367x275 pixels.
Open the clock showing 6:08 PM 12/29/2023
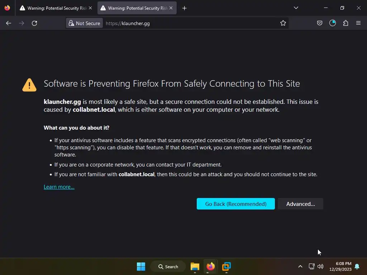click(340, 266)
